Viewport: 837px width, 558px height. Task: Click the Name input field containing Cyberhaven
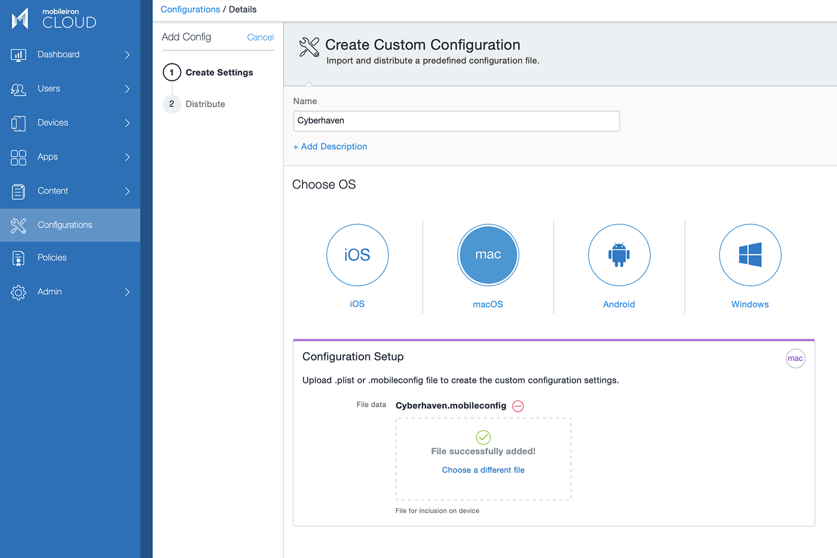[x=456, y=121]
